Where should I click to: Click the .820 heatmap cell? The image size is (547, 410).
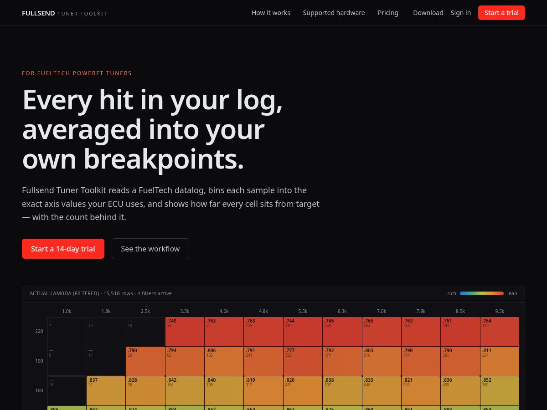(303, 391)
